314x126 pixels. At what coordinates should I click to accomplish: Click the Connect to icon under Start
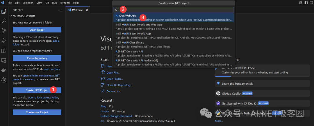(103, 91)
